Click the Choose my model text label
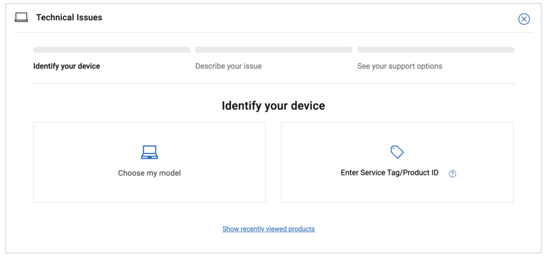Viewport: 546px width, 258px height. click(x=149, y=173)
